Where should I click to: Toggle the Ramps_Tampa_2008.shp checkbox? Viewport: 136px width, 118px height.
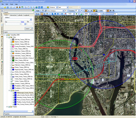[x=11, y=67]
